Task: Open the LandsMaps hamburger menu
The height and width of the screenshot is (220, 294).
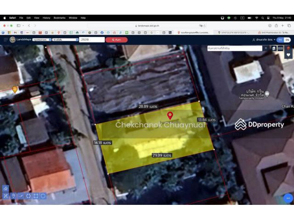Action: click(x=6, y=40)
